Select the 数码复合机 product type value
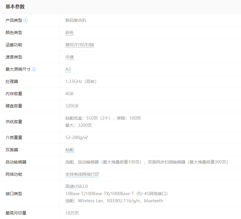Screen dimensions: 241x219 76,21
